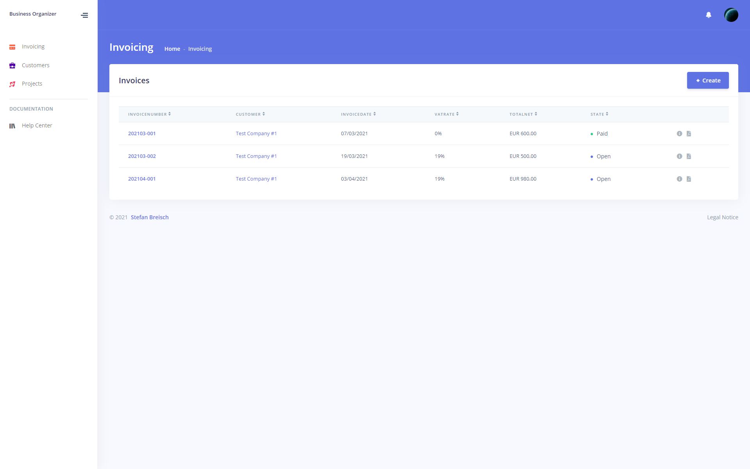Viewport: 750px width, 469px height.
Task: Sort table by TotalNet column
Action: (x=523, y=114)
